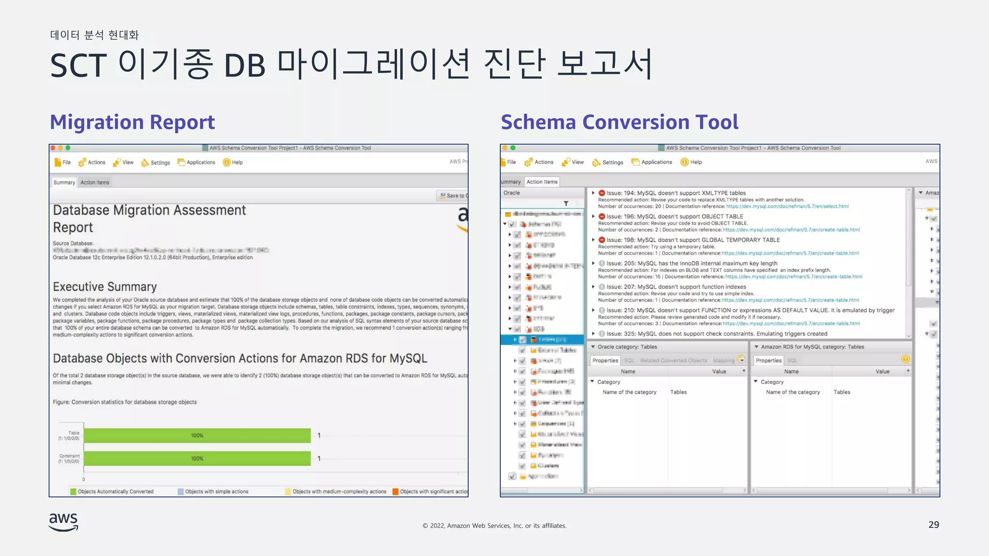Open create-table.html link for Issue 205
Image resolution: width=989 pixels, height=556 pixels.
click(x=793, y=277)
